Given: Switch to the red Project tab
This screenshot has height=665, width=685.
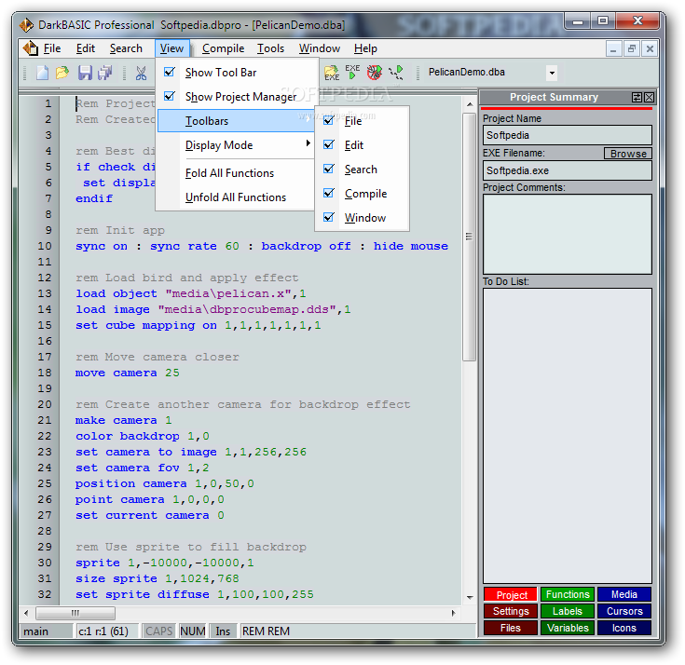Looking at the screenshot, I should [511, 595].
